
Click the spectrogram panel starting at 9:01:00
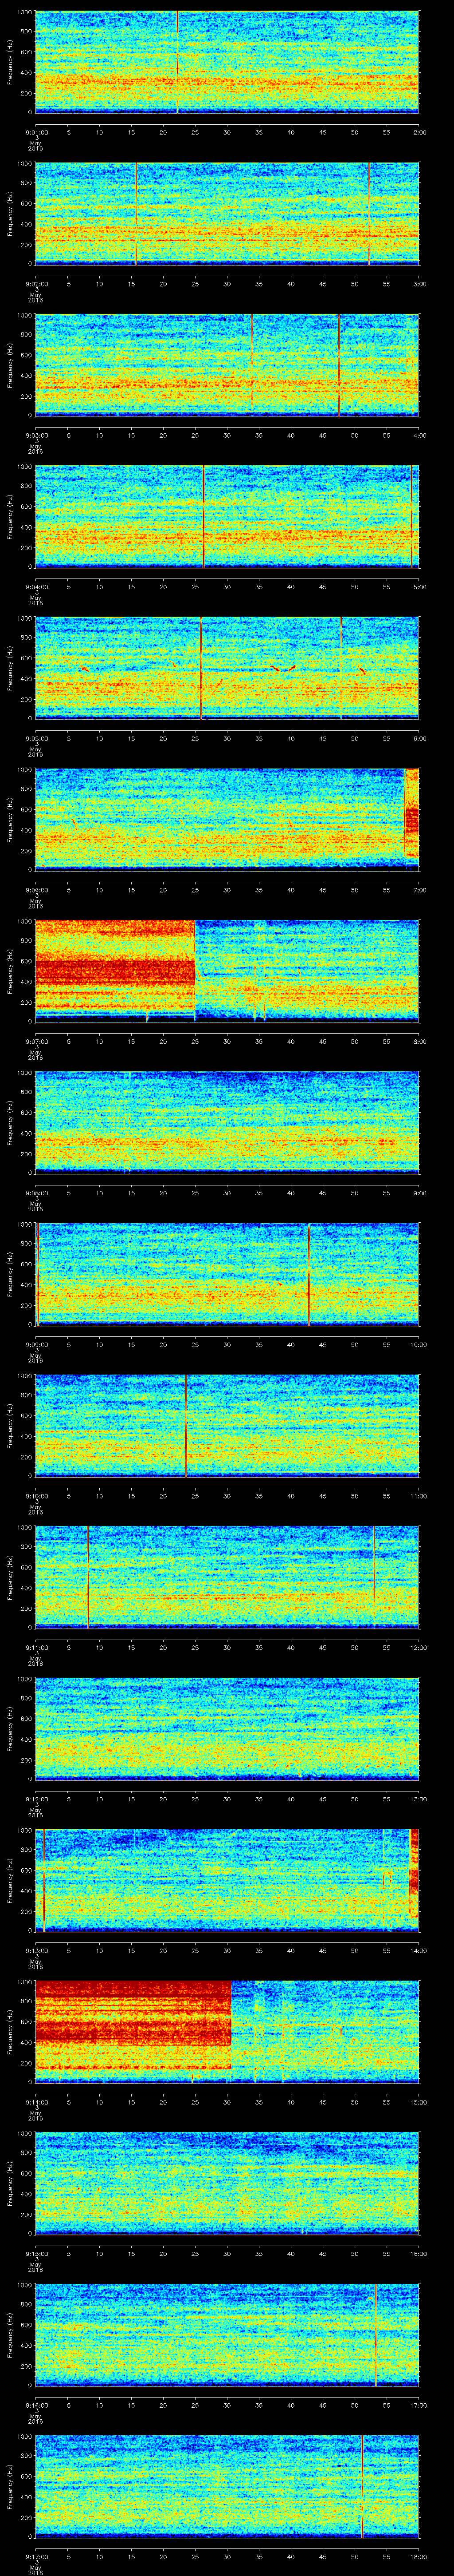pos(227,62)
